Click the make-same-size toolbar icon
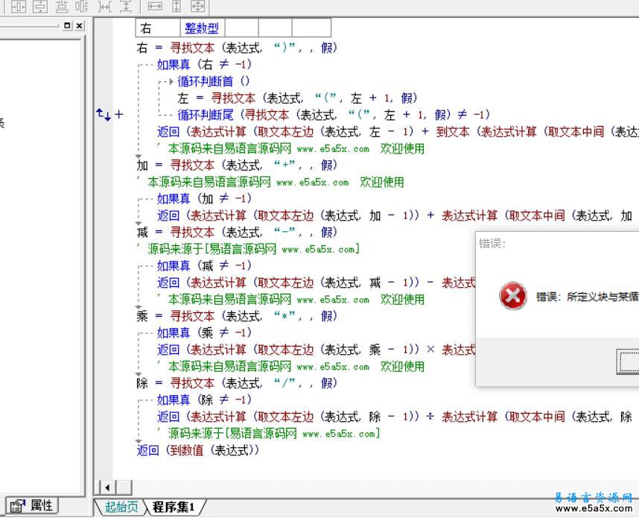Image resolution: width=639 pixels, height=518 pixels. click(x=197, y=6)
